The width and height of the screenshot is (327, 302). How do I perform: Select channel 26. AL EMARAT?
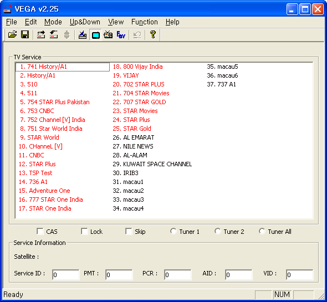[x=134, y=137]
